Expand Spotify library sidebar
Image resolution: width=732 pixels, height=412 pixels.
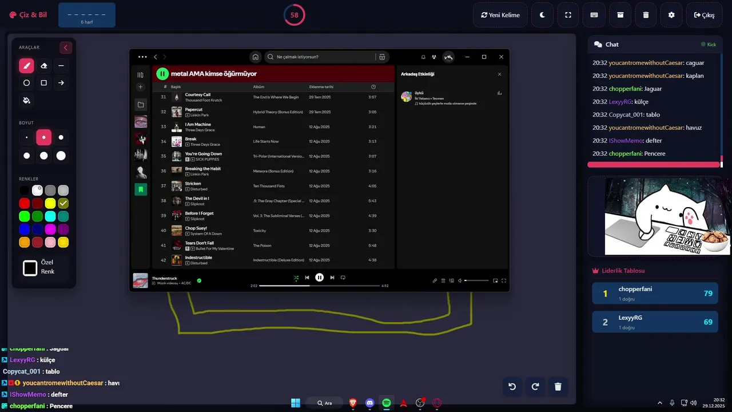(x=140, y=74)
